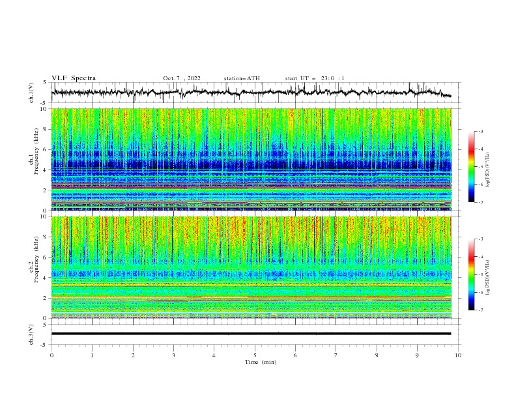516x399 pixels.
Task: Click the ch.2 spectrogram color bar
Action: [472, 274]
